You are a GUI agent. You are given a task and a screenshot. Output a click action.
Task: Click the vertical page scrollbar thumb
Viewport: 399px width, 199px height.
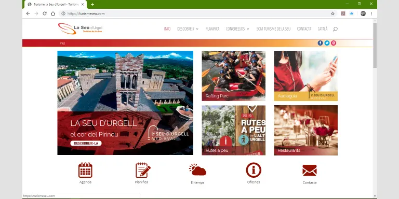point(375,45)
